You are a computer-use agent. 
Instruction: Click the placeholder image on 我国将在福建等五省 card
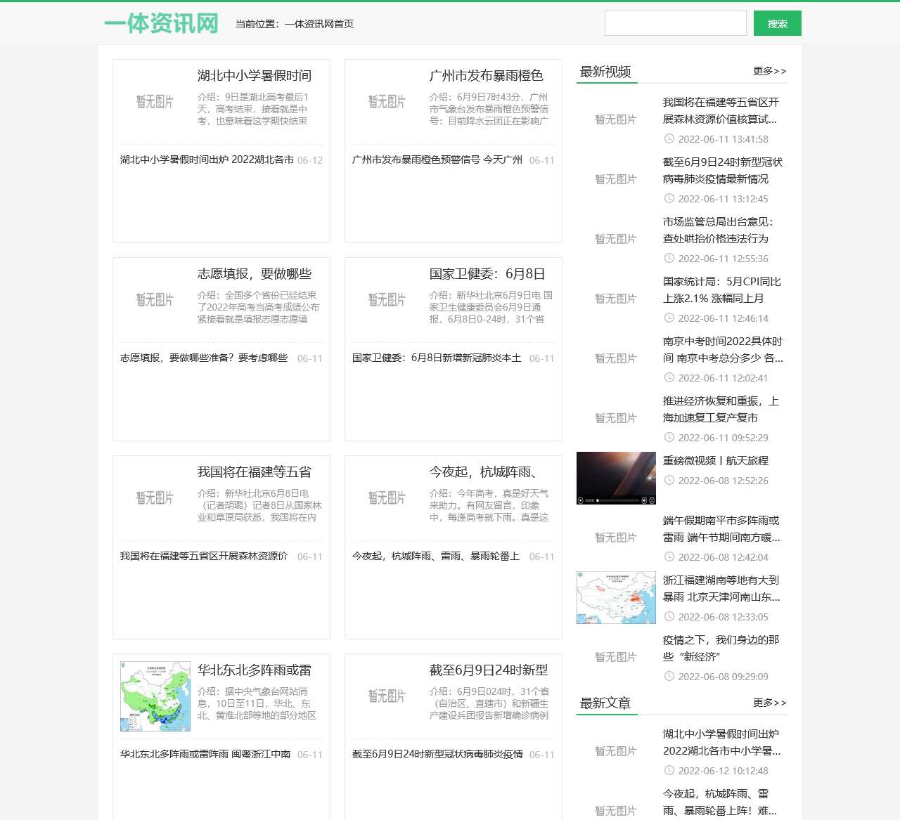tap(155, 498)
